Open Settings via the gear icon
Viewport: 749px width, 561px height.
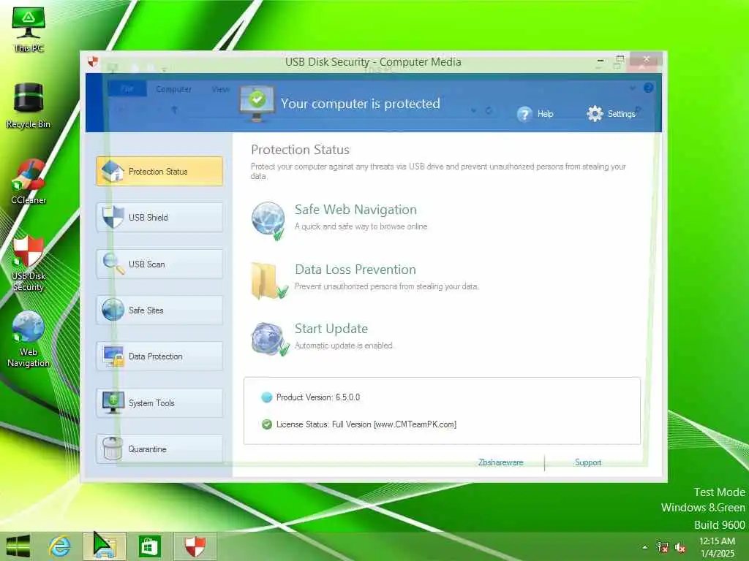tap(595, 113)
